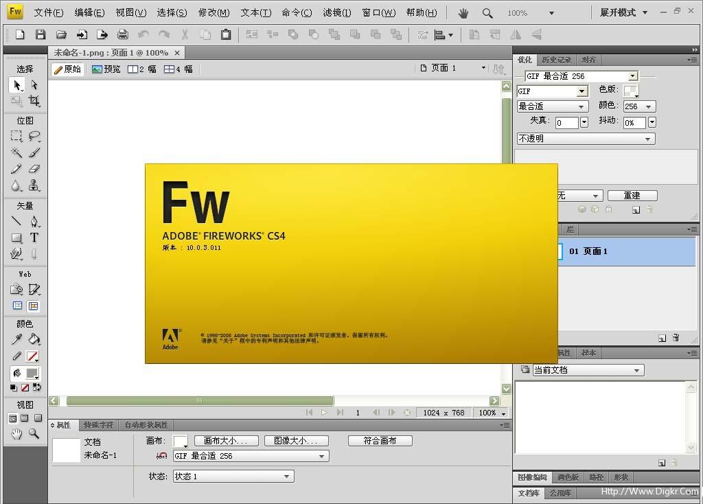Switch to the 历史记录 tab

pyautogui.click(x=556, y=60)
